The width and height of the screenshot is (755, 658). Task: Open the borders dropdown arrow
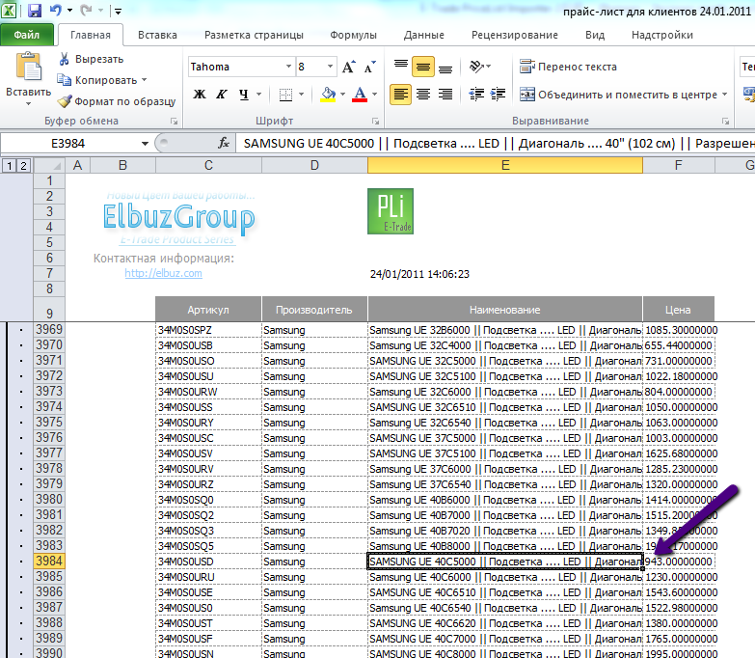tap(302, 95)
